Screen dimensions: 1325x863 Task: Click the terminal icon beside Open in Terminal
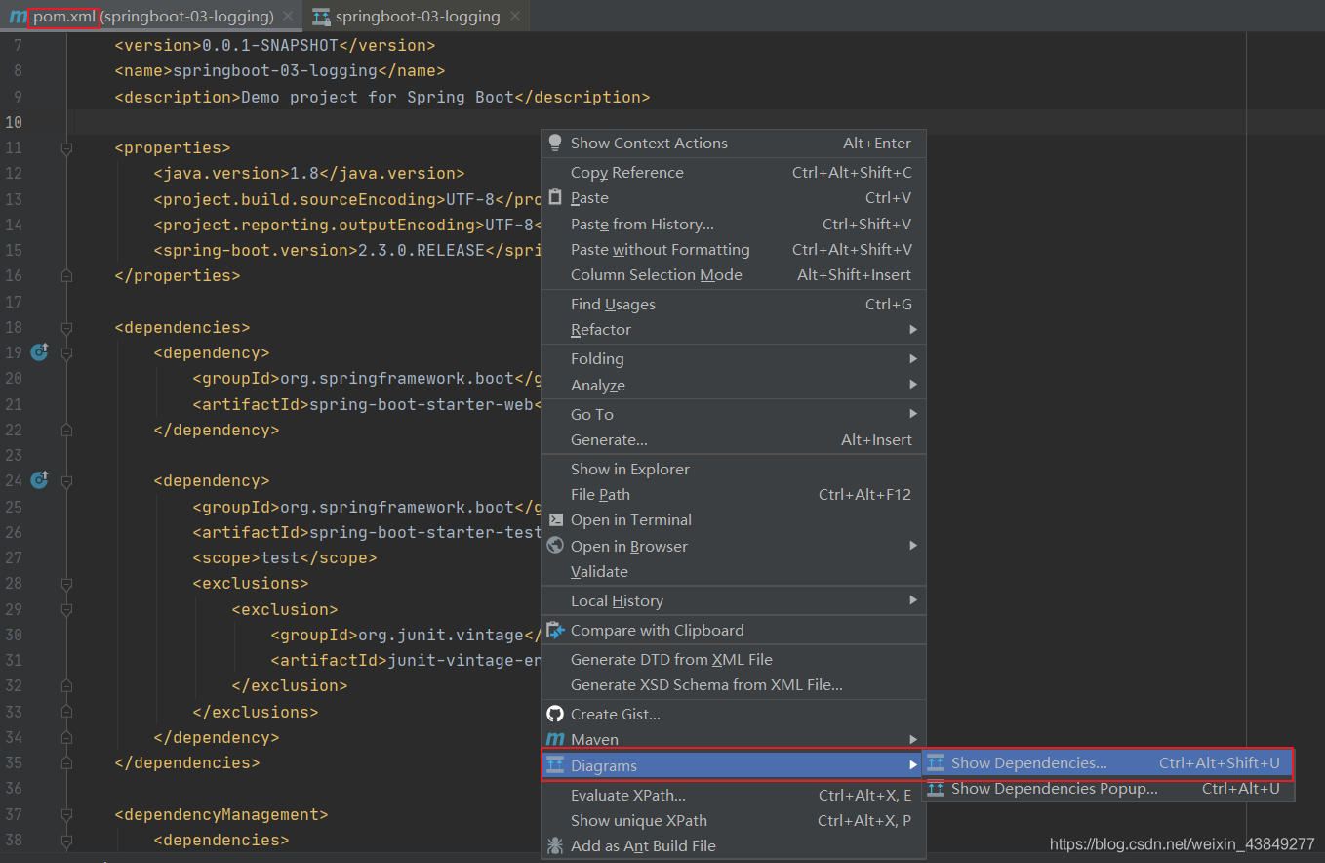click(x=555, y=520)
